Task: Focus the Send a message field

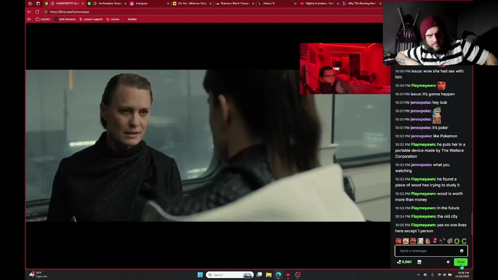Action: tap(431, 251)
